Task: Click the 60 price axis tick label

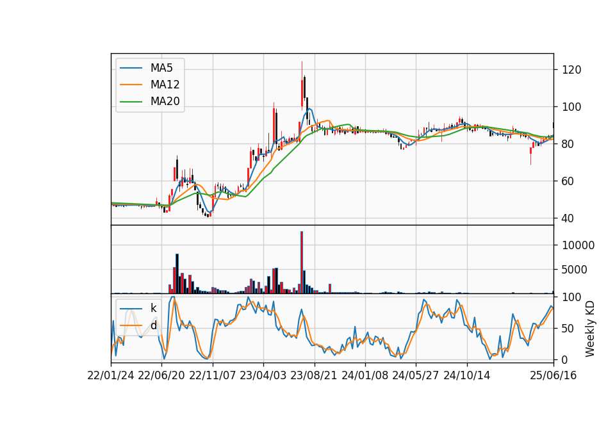Action: [x=568, y=181]
